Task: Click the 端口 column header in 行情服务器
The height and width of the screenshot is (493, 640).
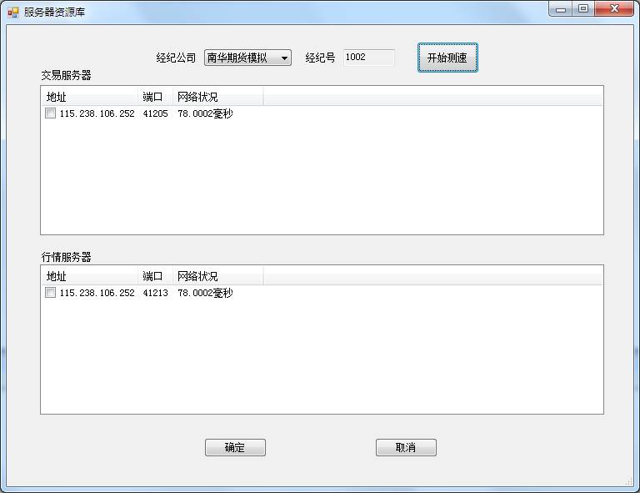Action: (156, 276)
